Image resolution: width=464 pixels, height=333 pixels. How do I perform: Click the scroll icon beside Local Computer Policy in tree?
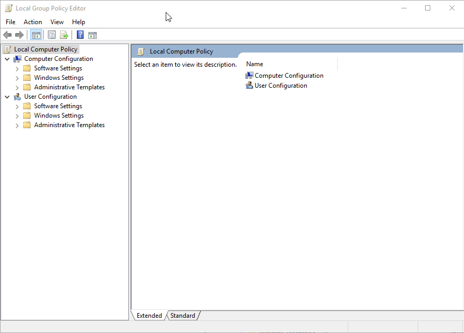pos(7,49)
